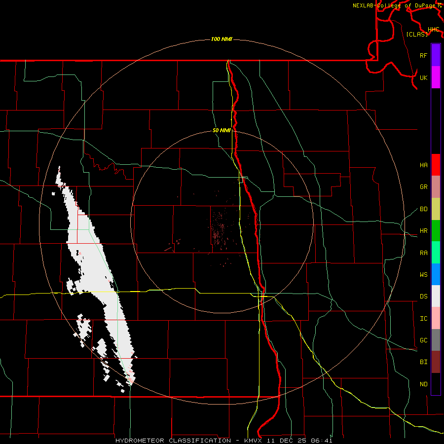Click the BD legend label
The height and width of the screenshot is (444, 444).
(423, 209)
